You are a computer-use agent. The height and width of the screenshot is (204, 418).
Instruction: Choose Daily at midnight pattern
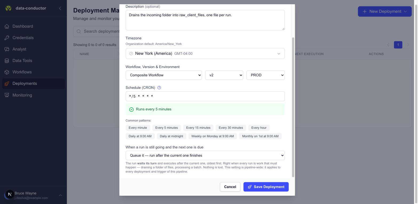pyautogui.click(x=171, y=136)
